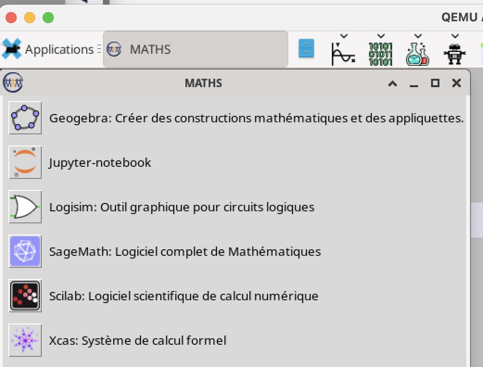Click the blue file cabinet launcher
The image size is (483, 367).
pos(306,49)
